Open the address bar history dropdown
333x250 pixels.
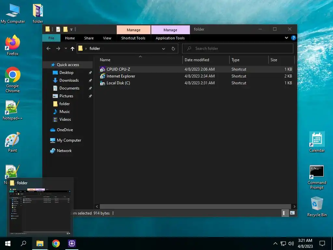click(164, 49)
